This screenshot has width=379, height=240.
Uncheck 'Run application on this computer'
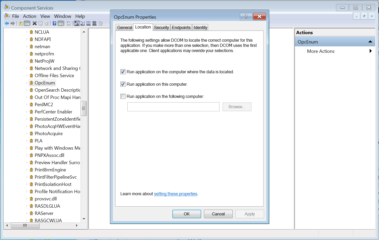click(123, 84)
